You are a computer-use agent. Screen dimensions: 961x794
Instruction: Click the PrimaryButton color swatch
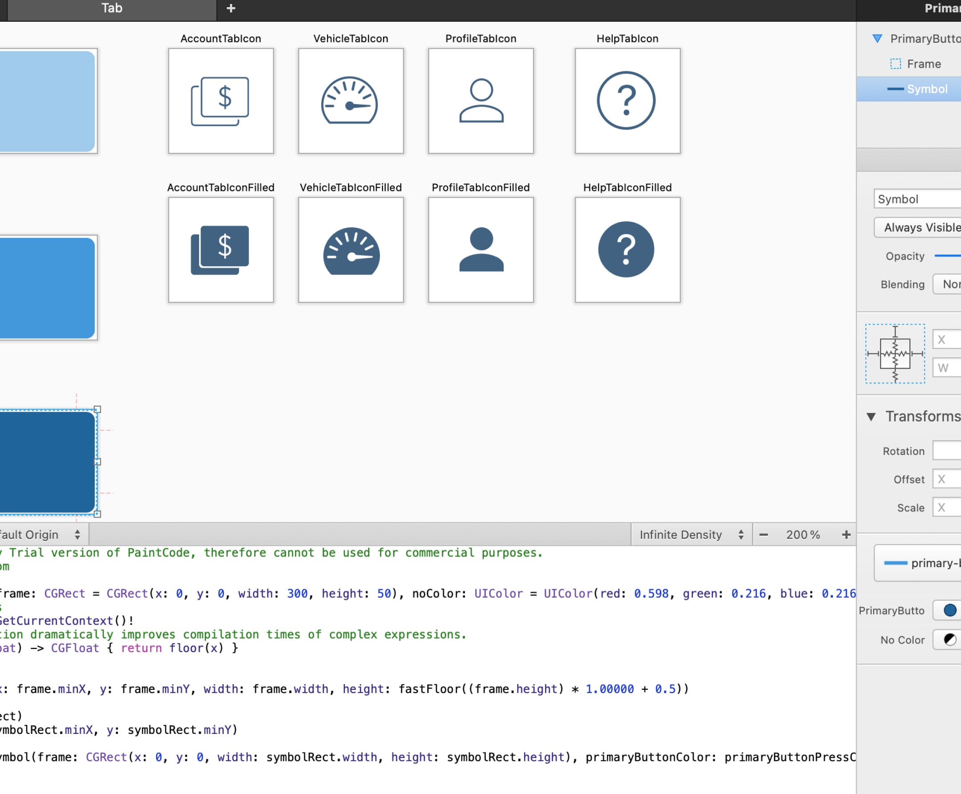[949, 610]
